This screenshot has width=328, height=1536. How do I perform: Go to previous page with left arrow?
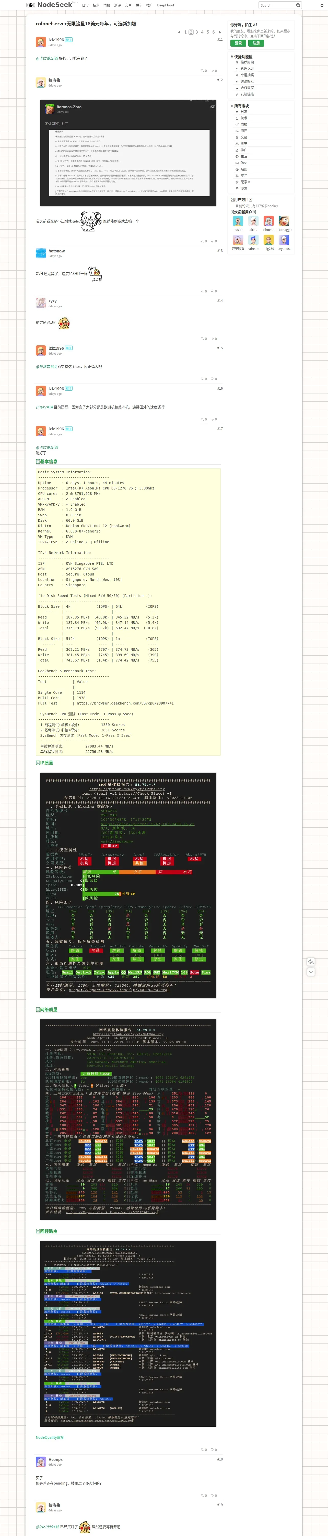pyautogui.click(x=179, y=32)
